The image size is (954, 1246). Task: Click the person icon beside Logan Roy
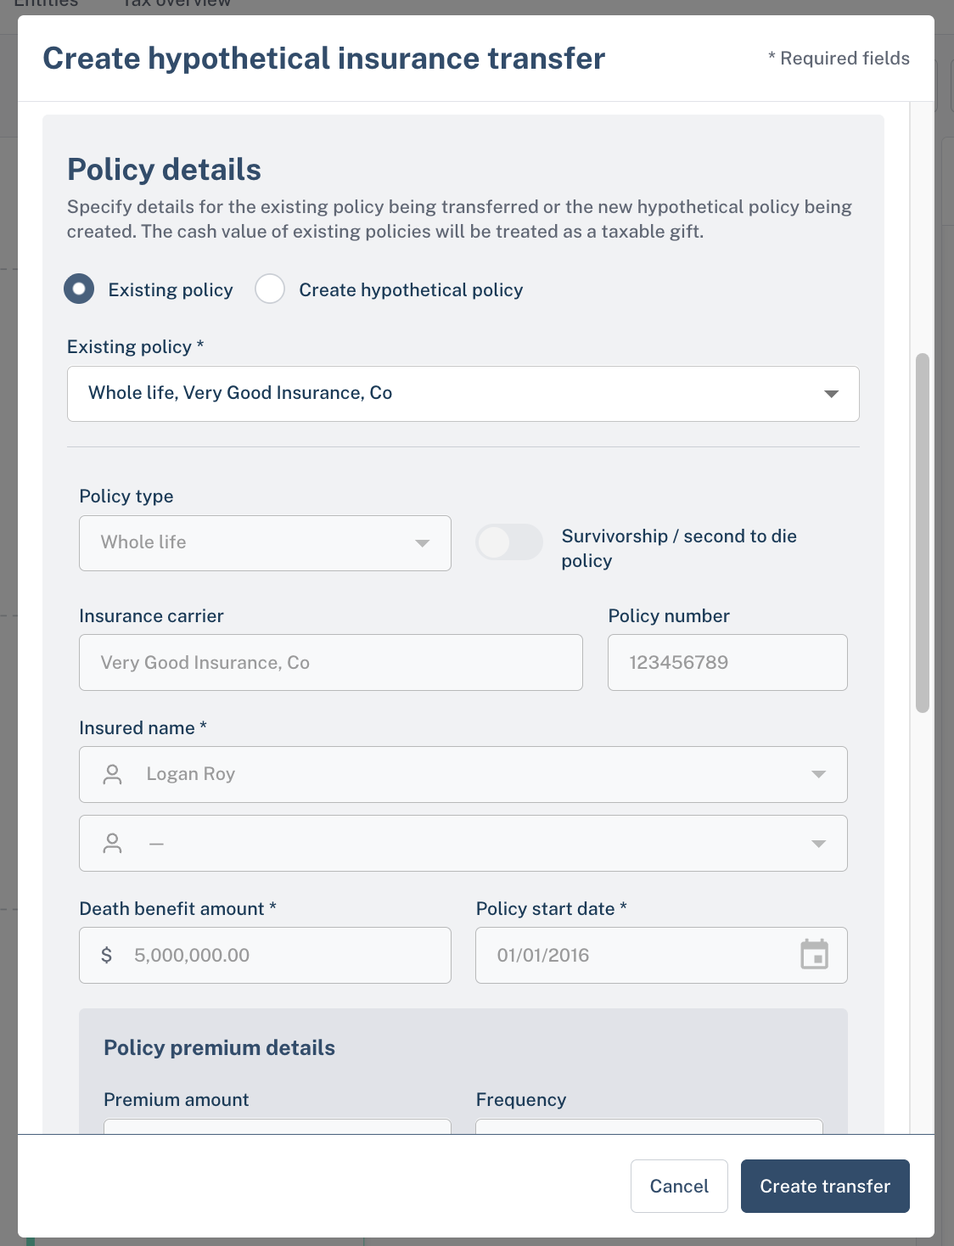coord(112,774)
